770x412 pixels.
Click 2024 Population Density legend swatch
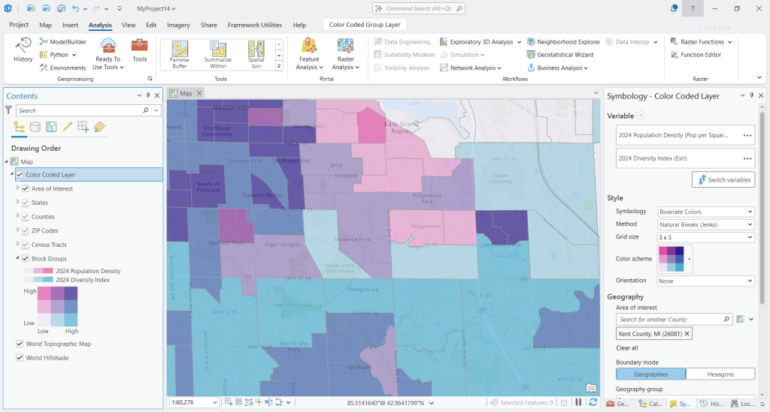point(38,271)
